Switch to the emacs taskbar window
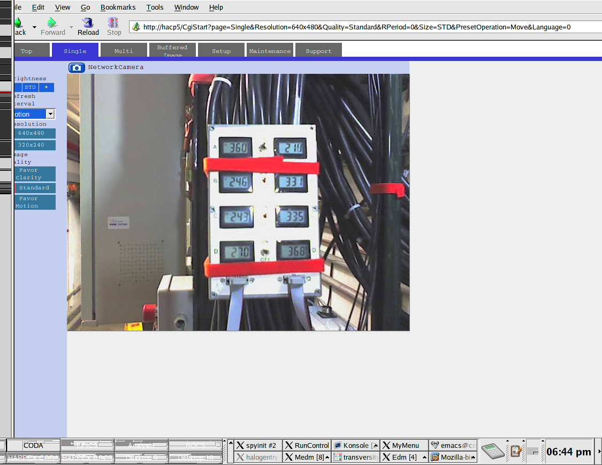Screen dimensions: 602x465 pyautogui.click(x=453, y=445)
